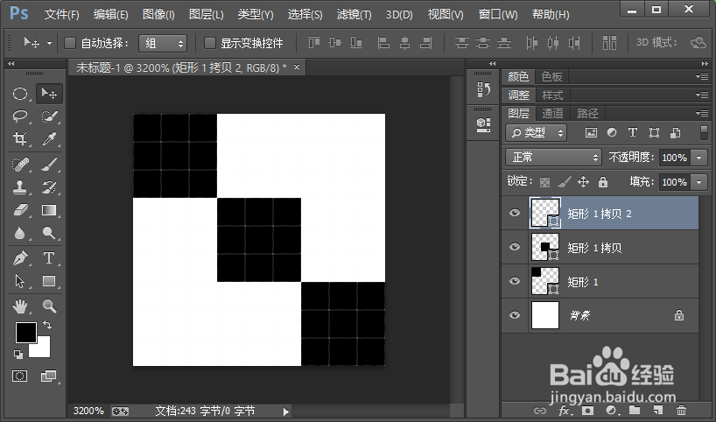716x422 pixels.
Task: Select the Dodge tool
Action: [49, 233]
